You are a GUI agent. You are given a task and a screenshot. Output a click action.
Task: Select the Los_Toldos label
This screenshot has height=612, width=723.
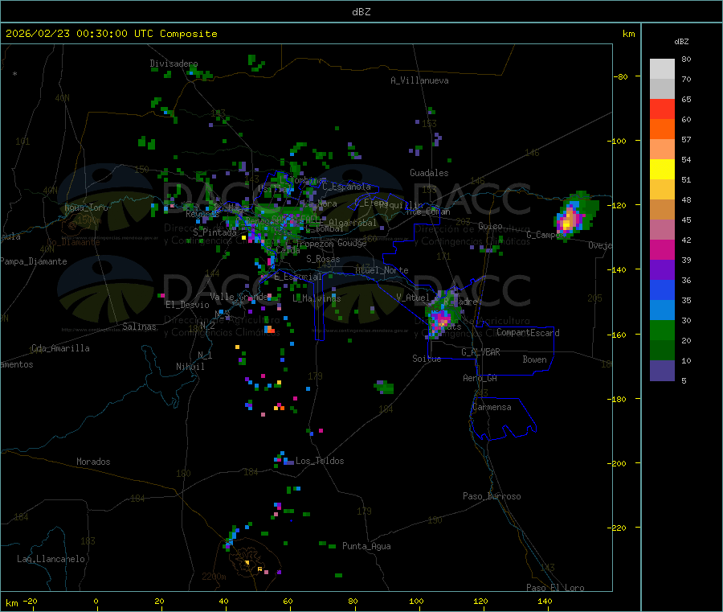click(320, 461)
